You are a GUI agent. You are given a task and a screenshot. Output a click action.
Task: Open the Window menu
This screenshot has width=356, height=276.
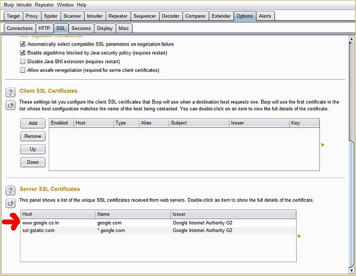pyautogui.click(x=65, y=5)
